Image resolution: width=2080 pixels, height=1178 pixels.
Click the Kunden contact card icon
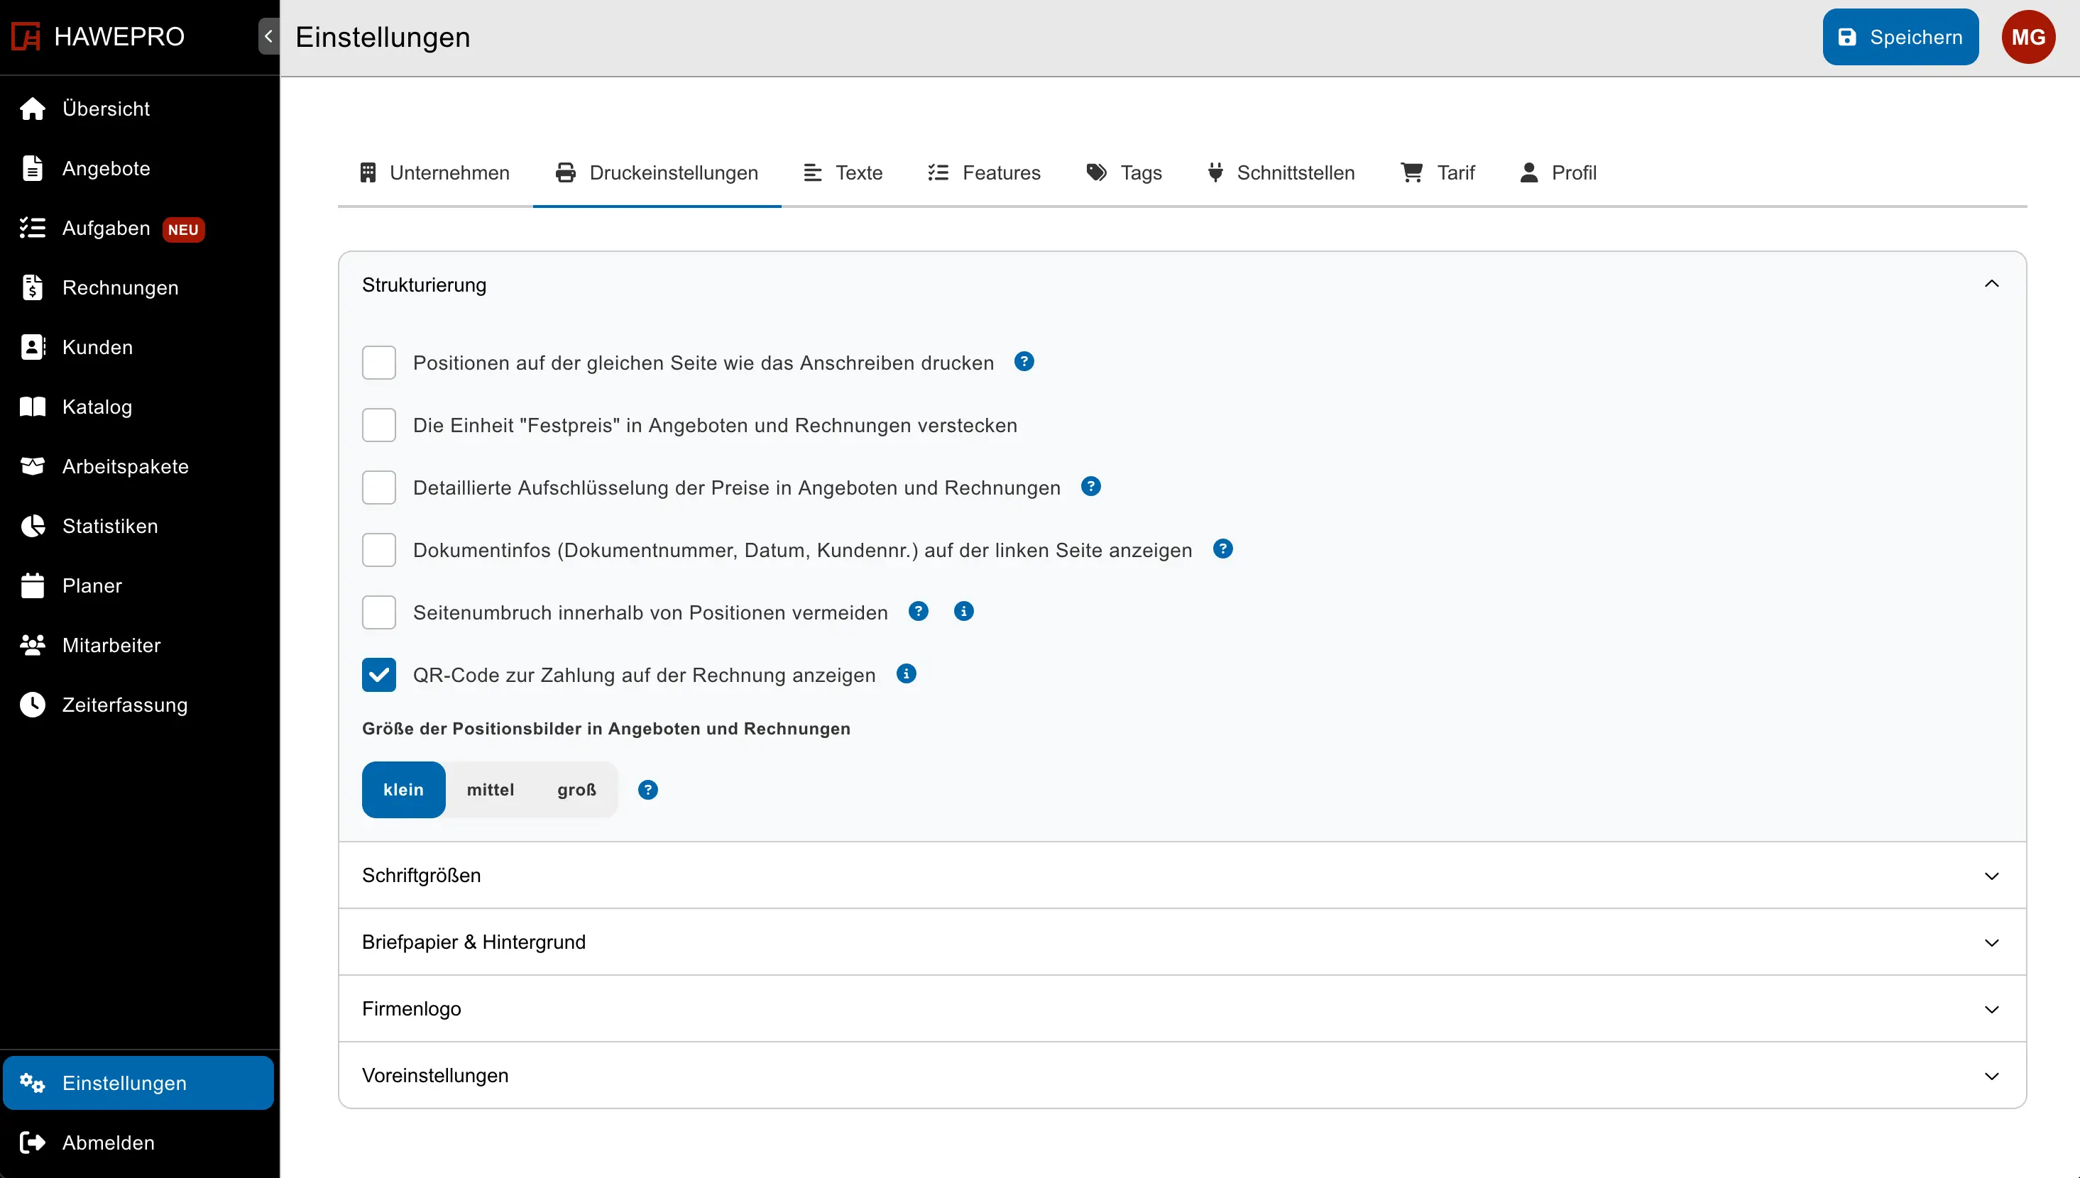pos(33,347)
